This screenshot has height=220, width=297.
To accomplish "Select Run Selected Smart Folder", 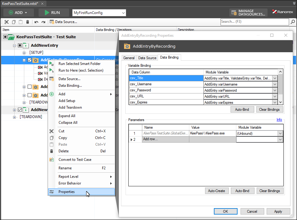I will (81, 64).
